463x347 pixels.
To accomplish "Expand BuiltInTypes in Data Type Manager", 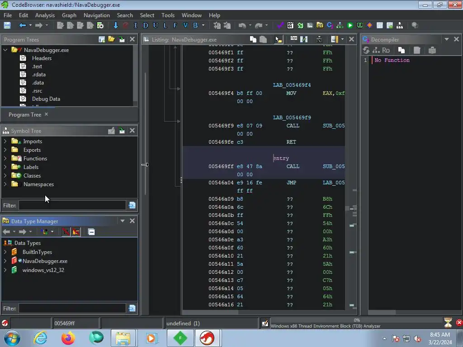I will [5, 252].
